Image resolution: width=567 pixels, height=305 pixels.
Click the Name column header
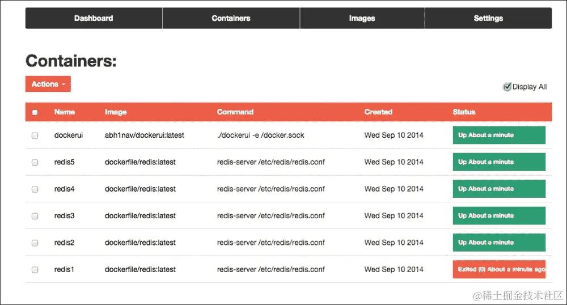65,112
